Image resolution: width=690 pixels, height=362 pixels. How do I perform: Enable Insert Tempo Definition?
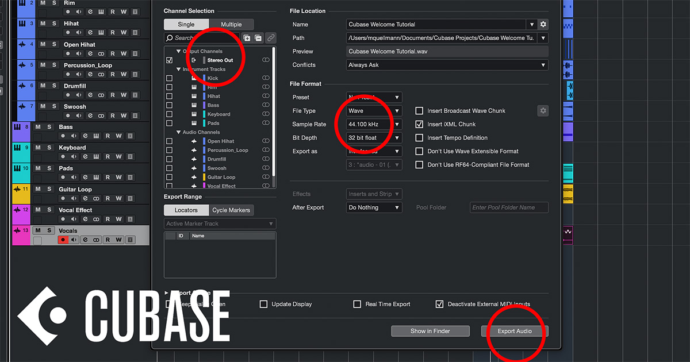[419, 138]
